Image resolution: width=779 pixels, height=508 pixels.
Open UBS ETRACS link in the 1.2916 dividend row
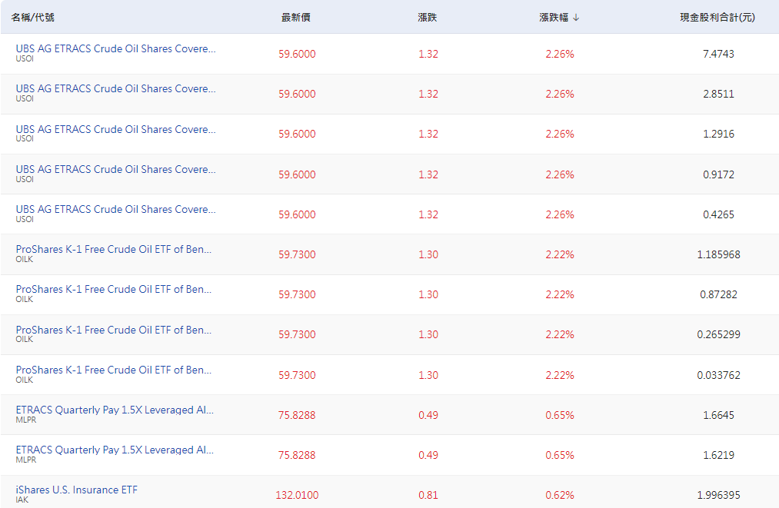pyautogui.click(x=116, y=129)
